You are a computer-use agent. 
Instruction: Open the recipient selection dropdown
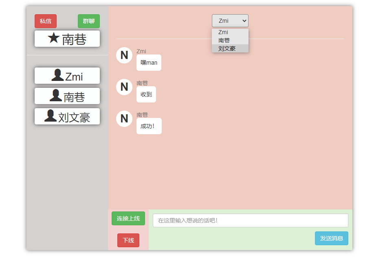click(x=230, y=20)
